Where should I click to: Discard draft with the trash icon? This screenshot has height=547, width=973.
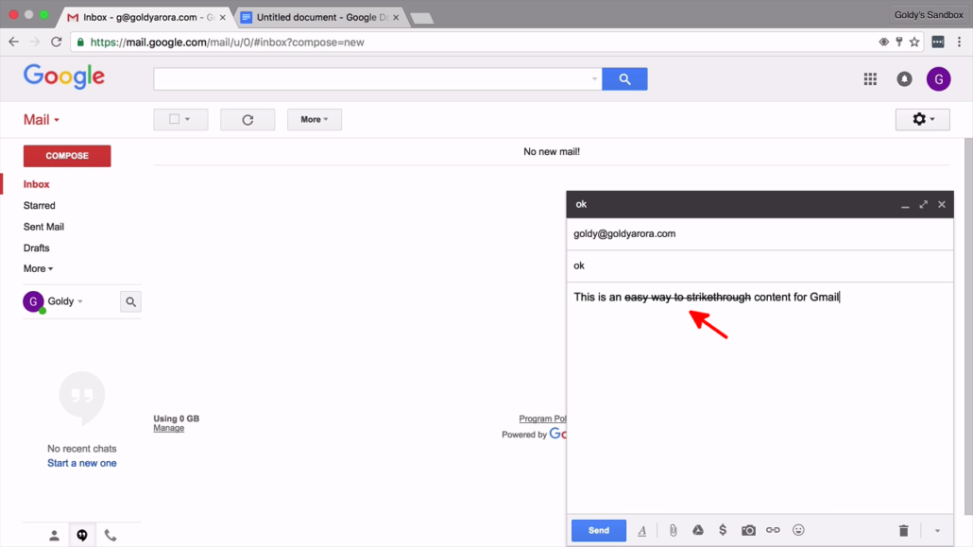click(x=903, y=530)
